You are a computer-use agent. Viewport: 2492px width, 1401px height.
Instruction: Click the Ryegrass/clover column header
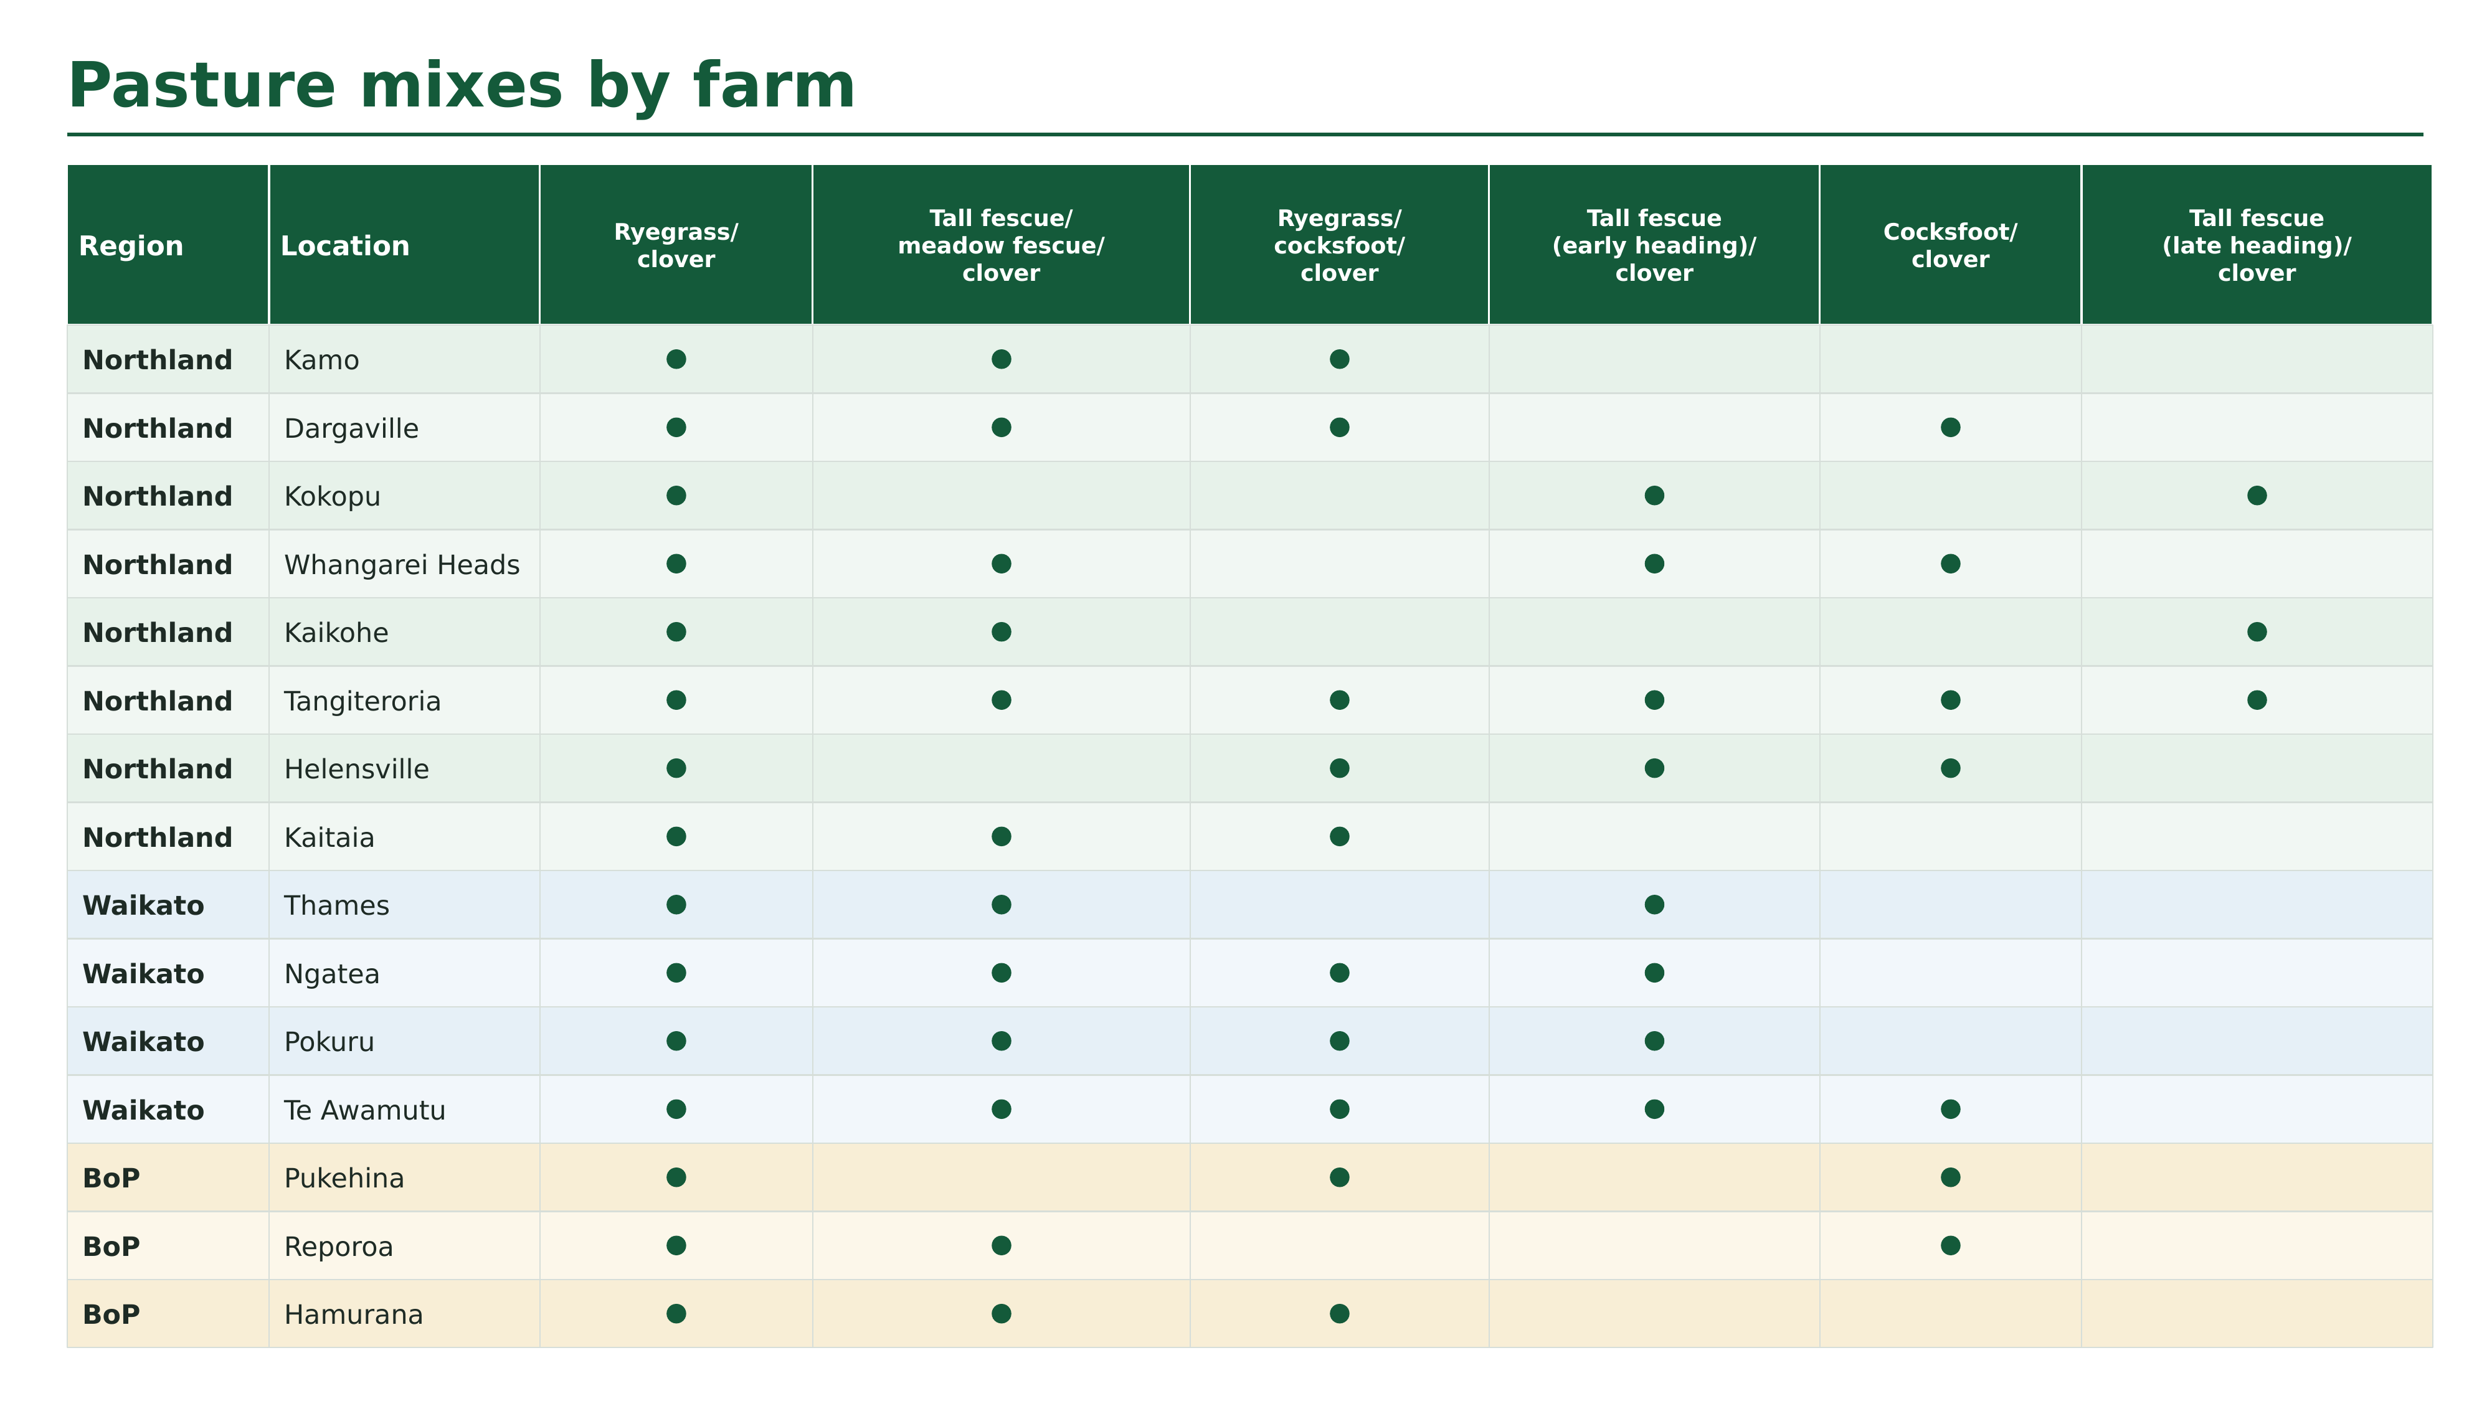pyautogui.click(x=676, y=245)
